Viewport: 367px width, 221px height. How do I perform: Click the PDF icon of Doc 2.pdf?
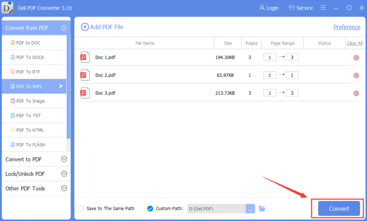click(x=85, y=75)
